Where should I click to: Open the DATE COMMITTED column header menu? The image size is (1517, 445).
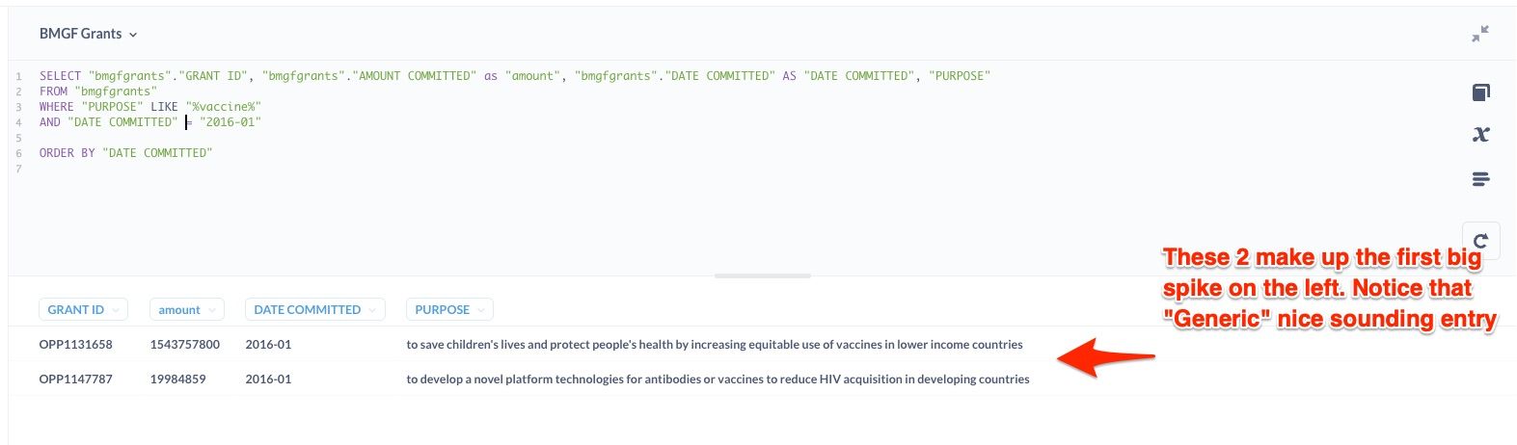click(314, 309)
